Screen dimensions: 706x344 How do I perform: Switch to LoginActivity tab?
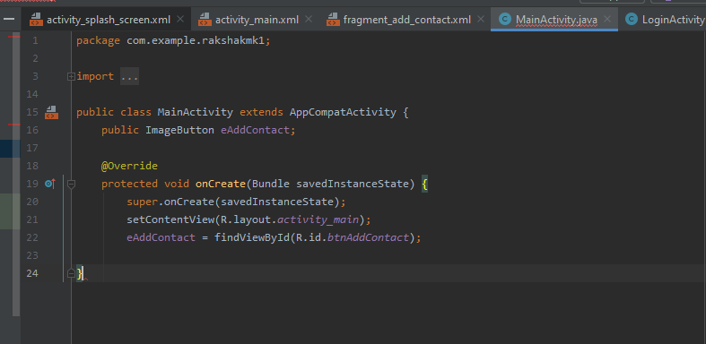point(673,20)
